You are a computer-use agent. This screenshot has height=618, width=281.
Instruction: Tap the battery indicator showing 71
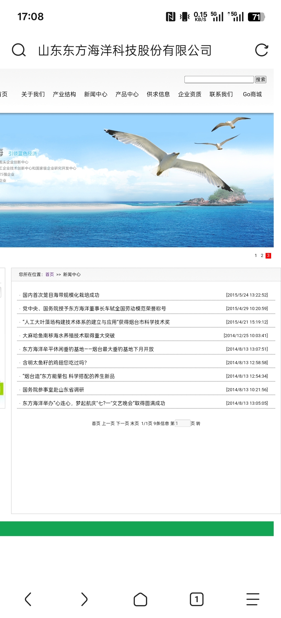tap(256, 17)
